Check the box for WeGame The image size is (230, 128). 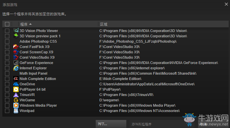(x=7, y=100)
